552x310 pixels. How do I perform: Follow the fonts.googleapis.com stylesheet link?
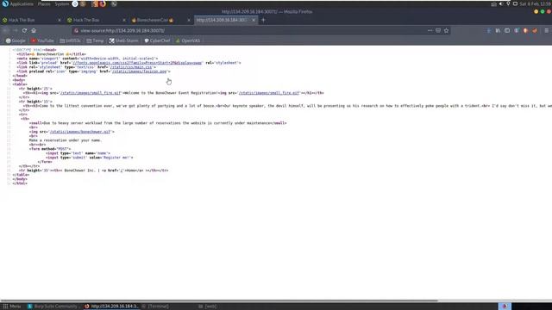(x=137, y=63)
